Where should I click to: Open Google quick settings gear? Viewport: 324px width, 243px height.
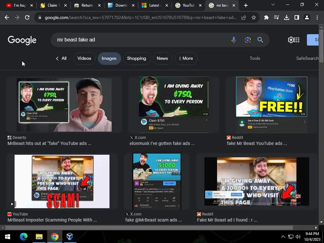(291, 40)
